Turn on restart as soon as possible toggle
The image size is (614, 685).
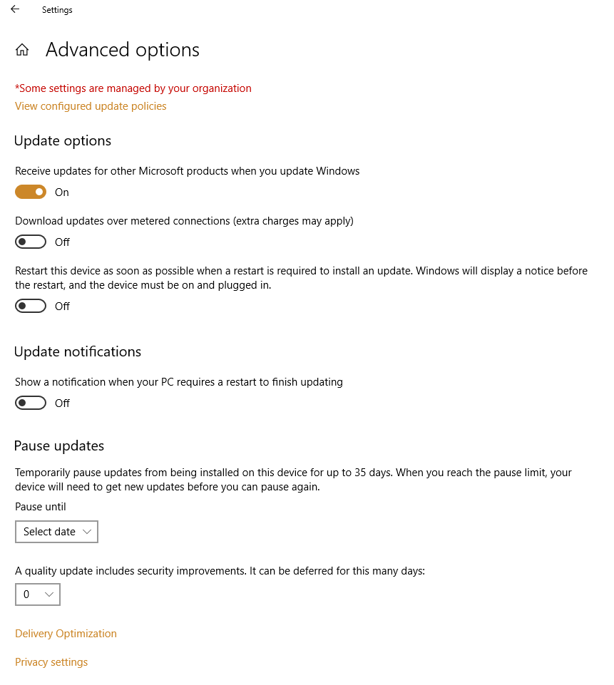point(31,307)
